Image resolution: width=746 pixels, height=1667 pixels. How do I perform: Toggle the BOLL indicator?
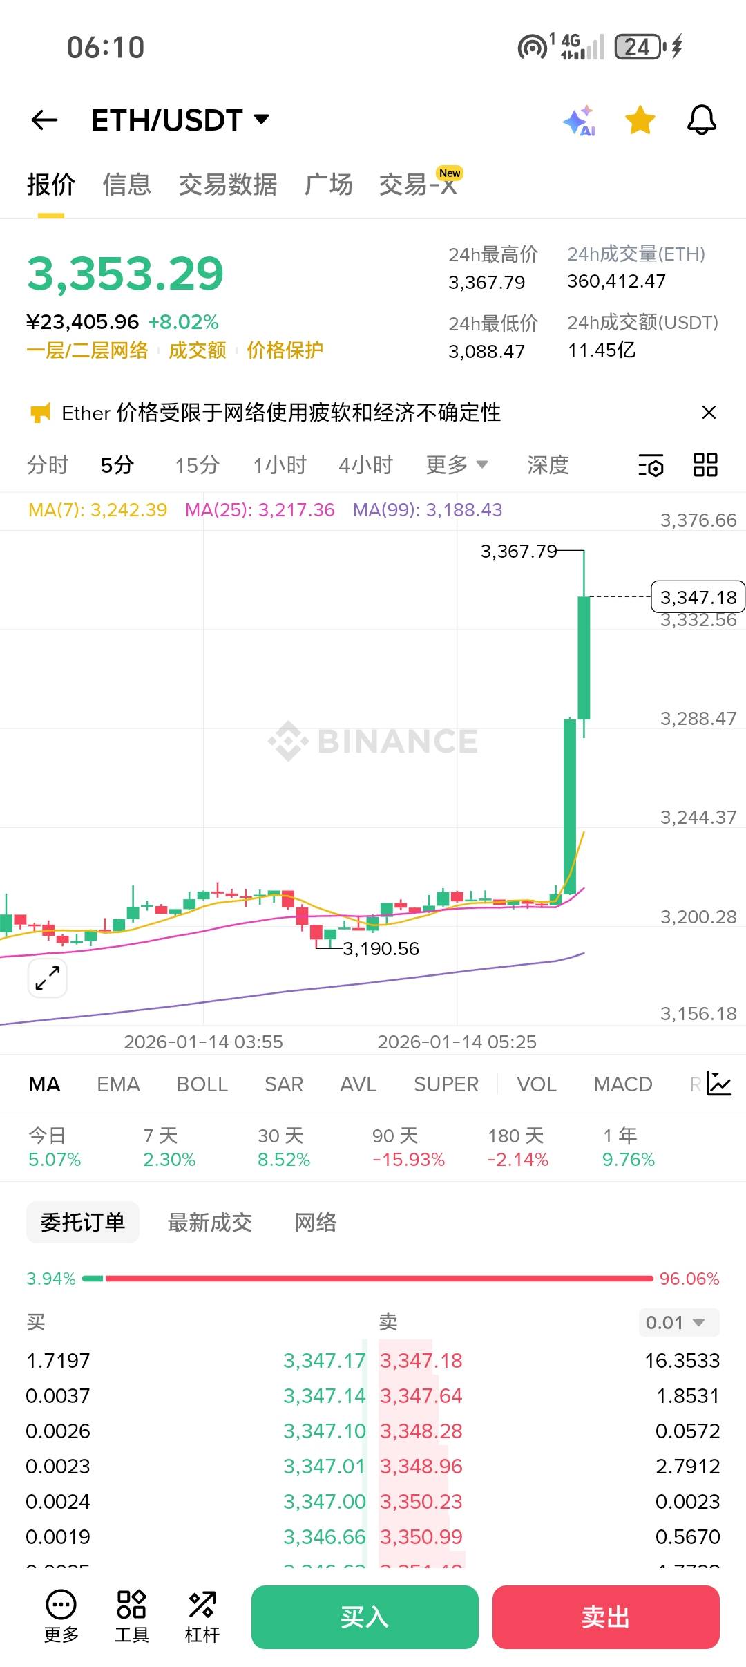point(202,1084)
